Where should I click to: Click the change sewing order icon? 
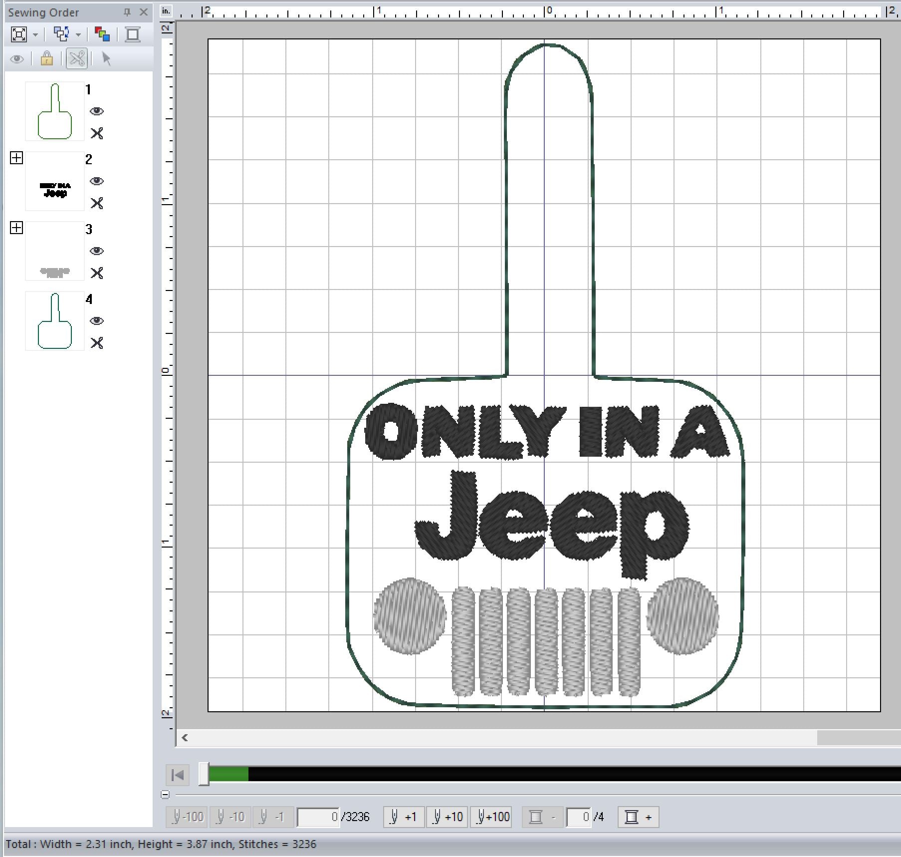coord(61,34)
